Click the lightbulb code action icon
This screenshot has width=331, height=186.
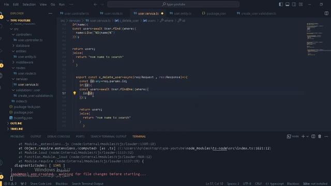74,93
